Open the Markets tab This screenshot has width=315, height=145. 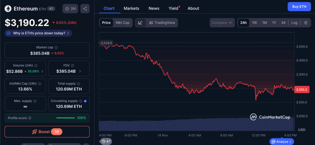(x=131, y=8)
